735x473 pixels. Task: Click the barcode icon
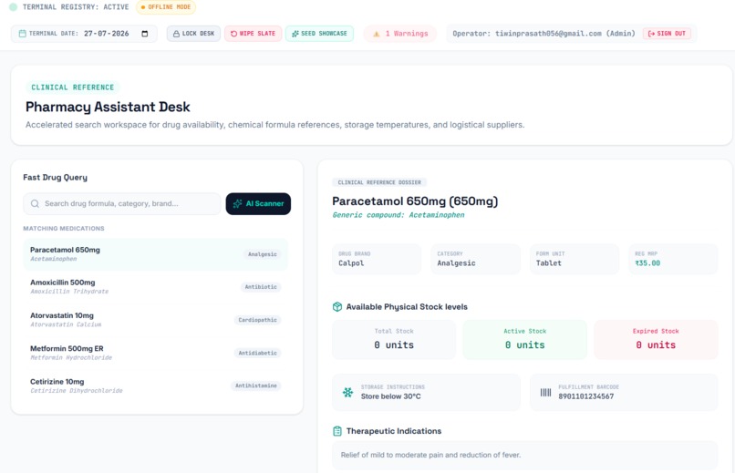click(x=545, y=393)
